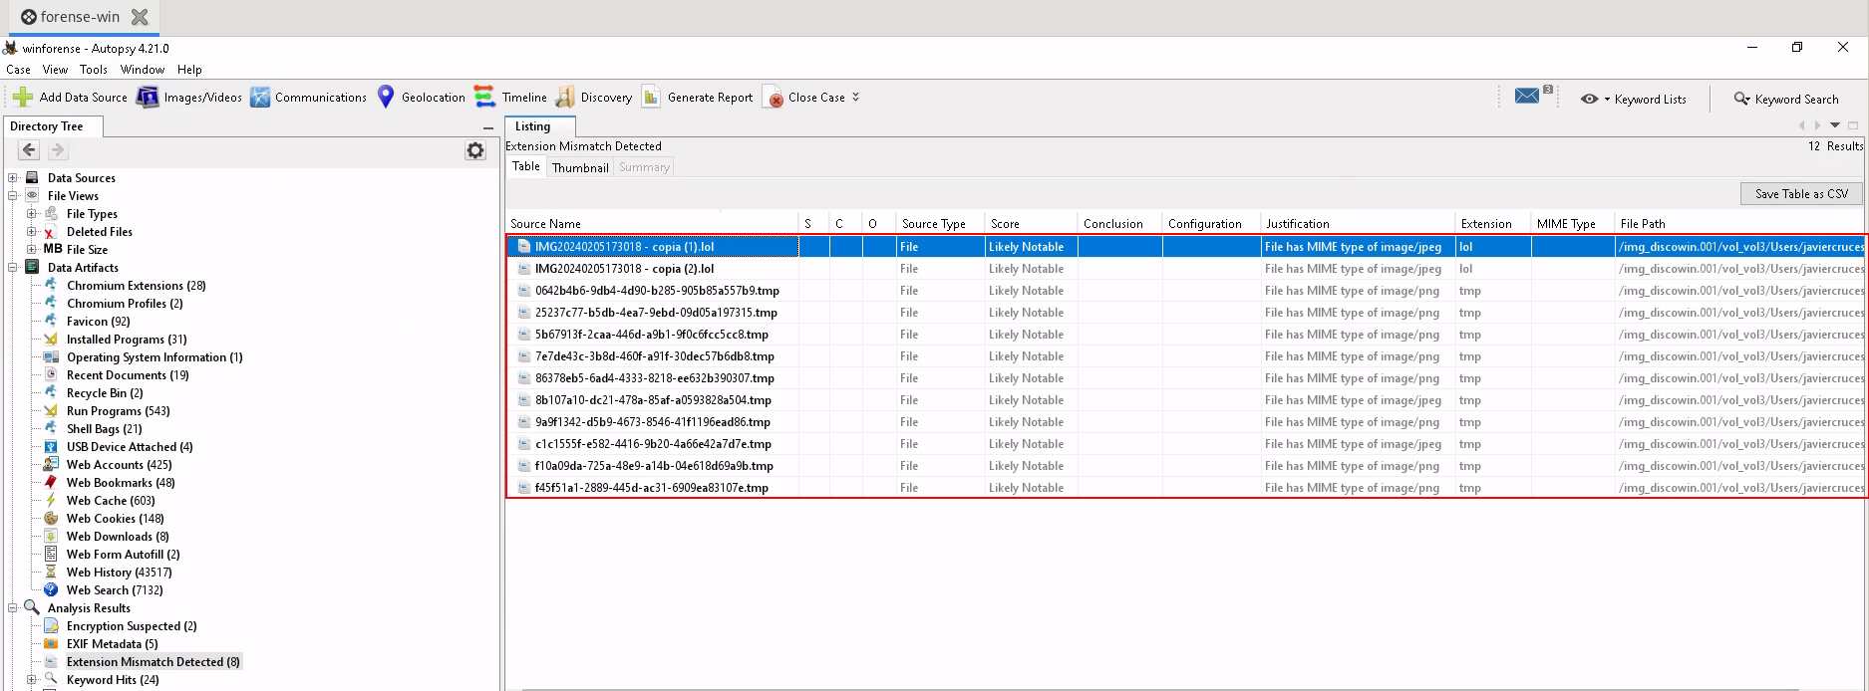1869x691 pixels.
Task: Select Web Bookmarks (48) in the tree
Action: coord(121,483)
